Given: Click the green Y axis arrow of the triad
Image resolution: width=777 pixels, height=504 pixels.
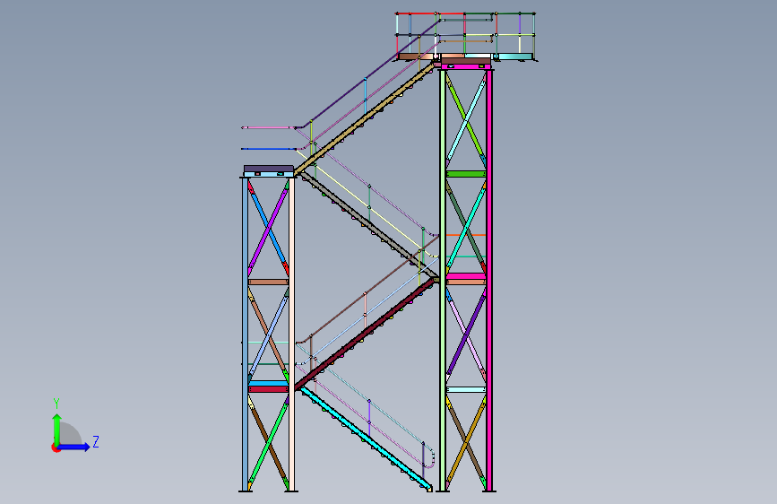Looking at the screenshot, I should [57, 429].
